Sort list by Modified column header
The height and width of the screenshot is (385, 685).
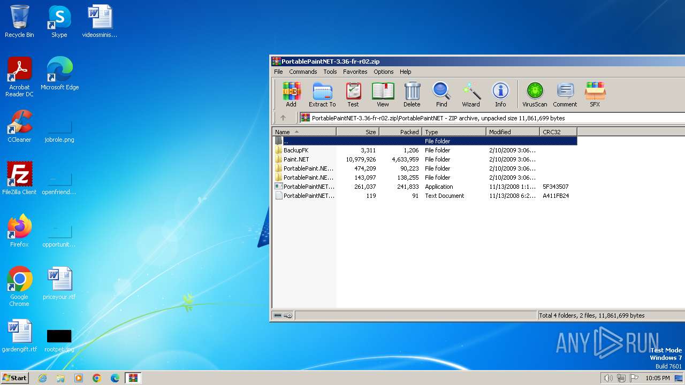(x=513, y=132)
